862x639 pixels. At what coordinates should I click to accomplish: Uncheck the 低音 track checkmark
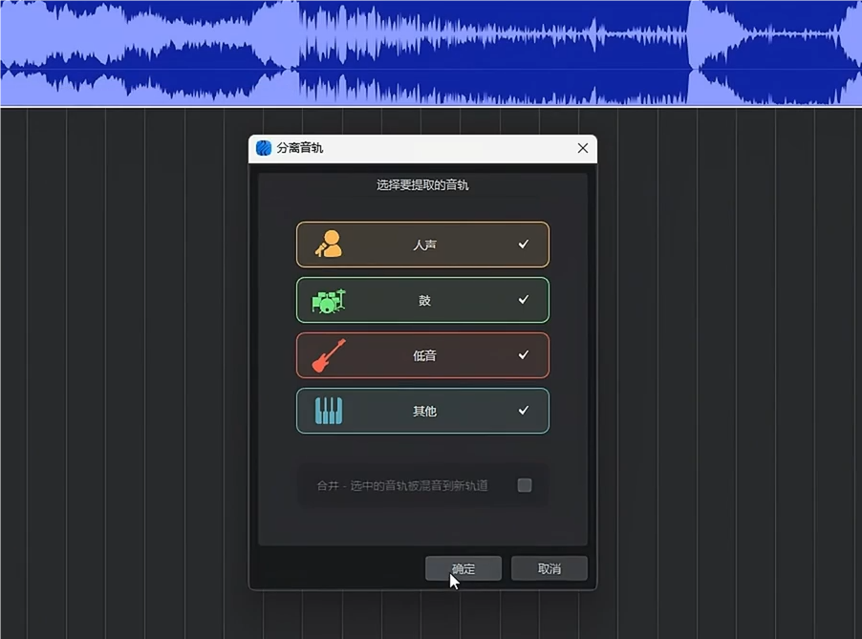coord(523,355)
